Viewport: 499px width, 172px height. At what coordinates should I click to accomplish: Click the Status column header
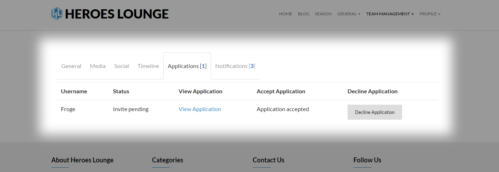[x=121, y=92]
